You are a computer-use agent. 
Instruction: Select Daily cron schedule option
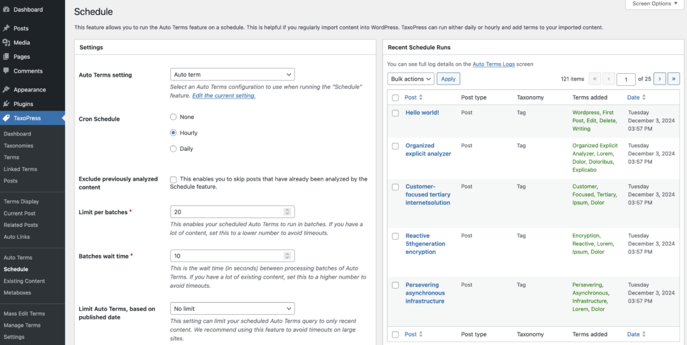173,148
